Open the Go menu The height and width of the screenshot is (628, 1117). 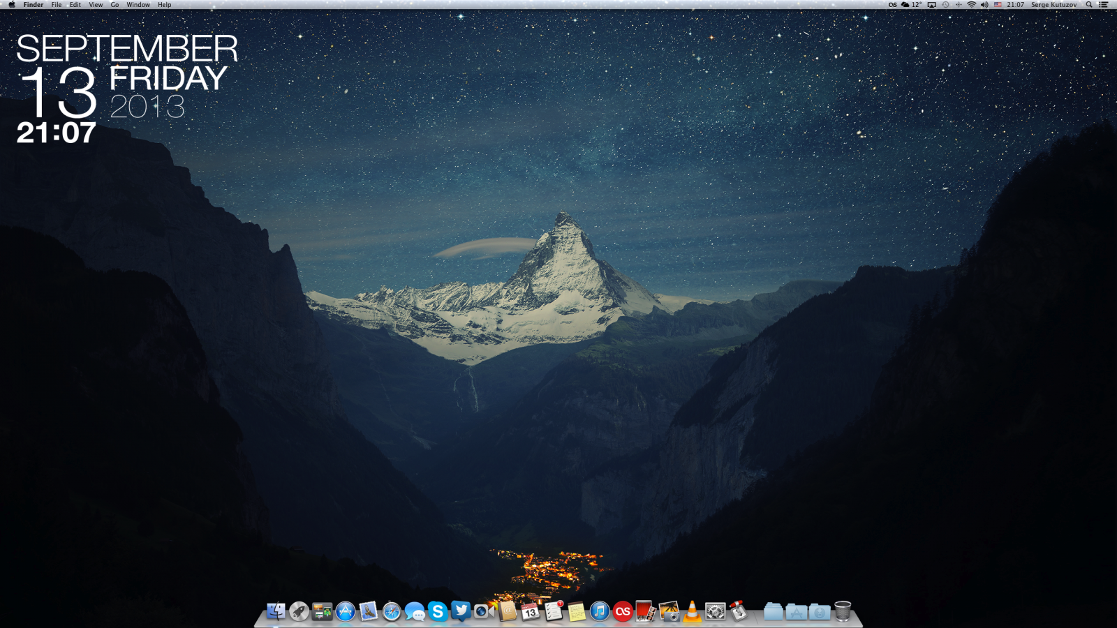[x=114, y=5]
